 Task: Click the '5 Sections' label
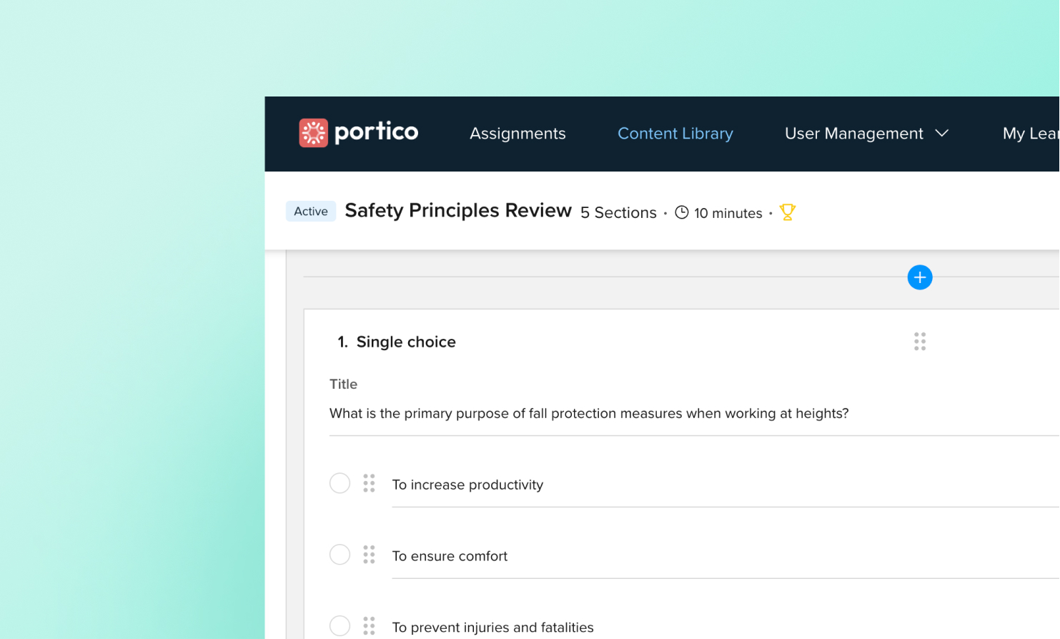(618, 213)
